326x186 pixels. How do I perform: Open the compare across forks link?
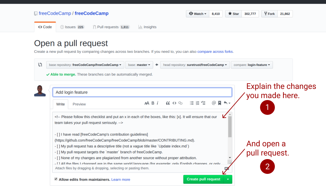tap(215, 52)
